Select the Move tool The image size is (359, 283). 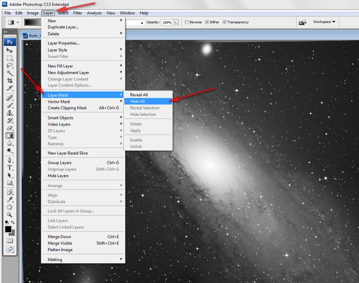[10, 51]
